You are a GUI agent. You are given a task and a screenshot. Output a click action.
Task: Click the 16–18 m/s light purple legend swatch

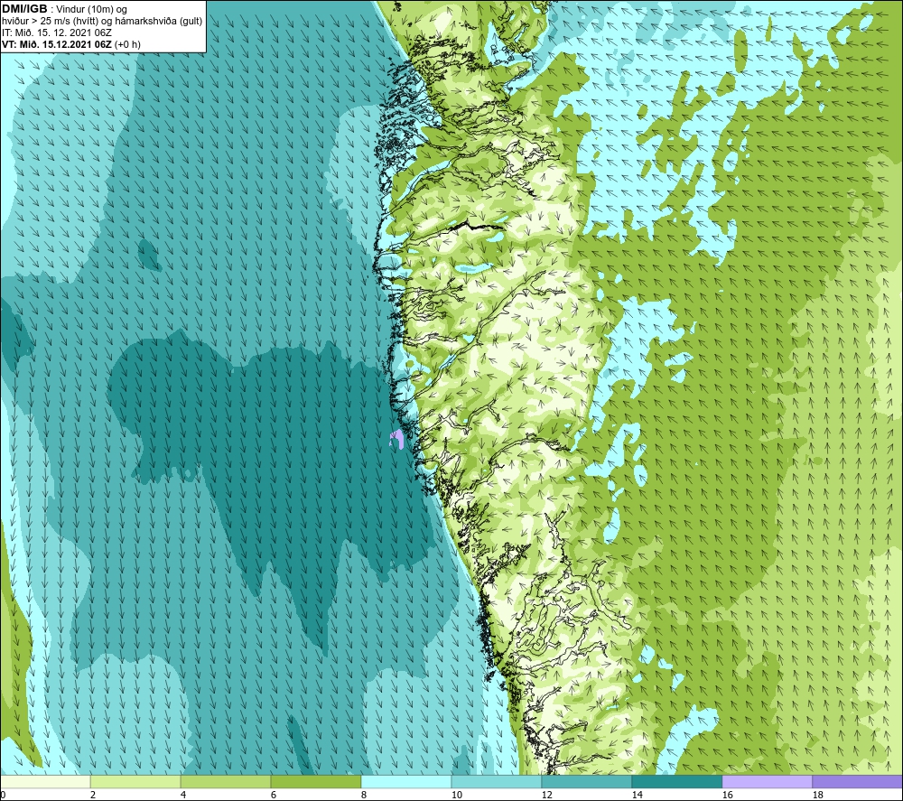tap(767, 781)
